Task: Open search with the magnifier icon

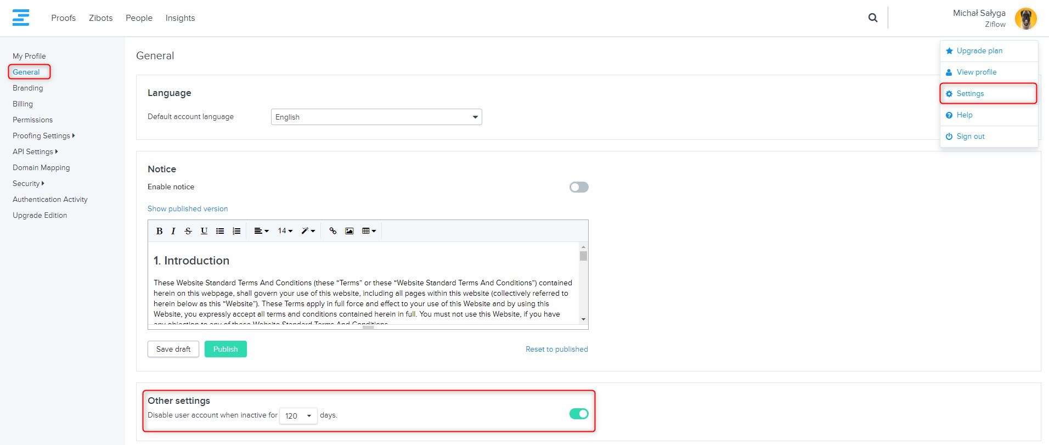Action: [873, 18]
